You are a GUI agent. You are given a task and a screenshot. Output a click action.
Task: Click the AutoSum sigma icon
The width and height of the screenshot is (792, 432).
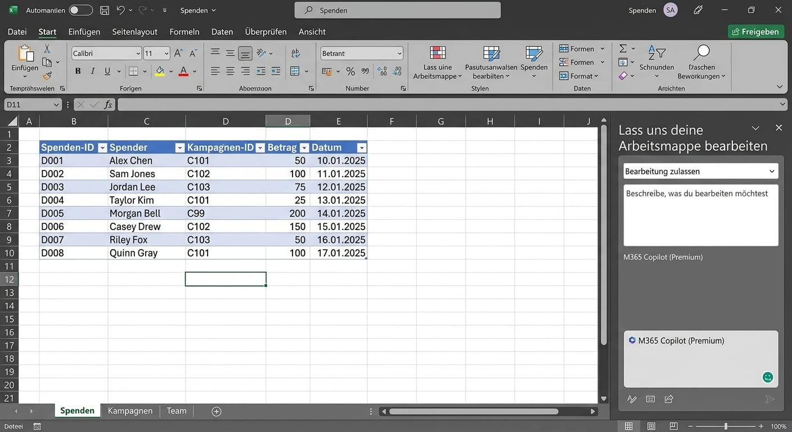623,49
